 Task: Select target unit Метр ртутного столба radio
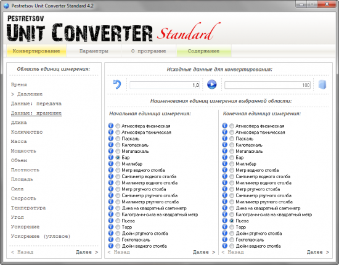[x=232, y=189]
